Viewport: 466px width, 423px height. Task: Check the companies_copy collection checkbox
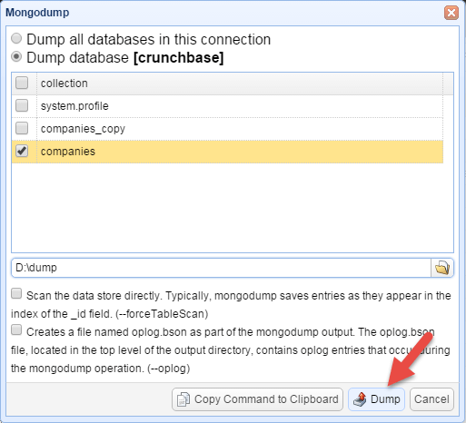click(x=22, y=128)
